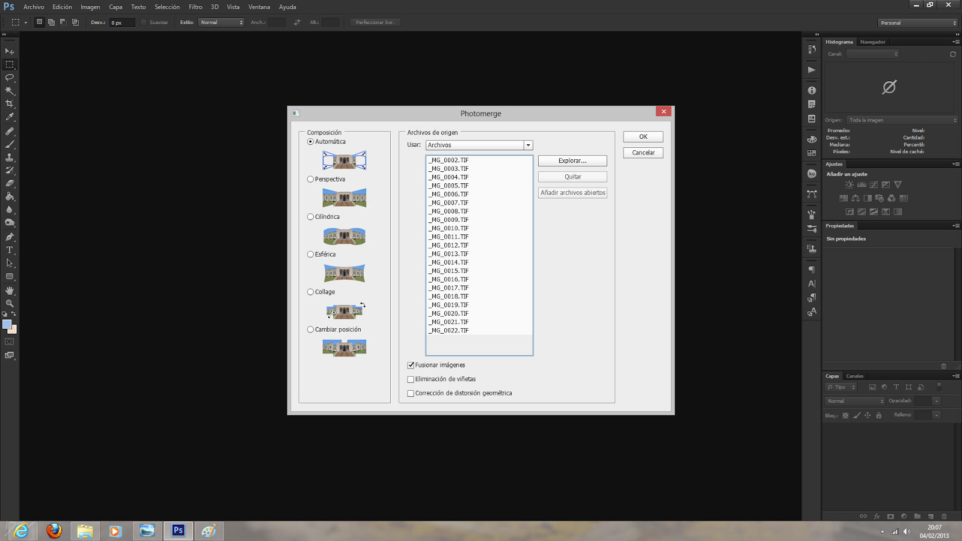Click Añadir archivos abiertos button
The height and width of the screenshot is (541, 962).
[x=572, y=193]
